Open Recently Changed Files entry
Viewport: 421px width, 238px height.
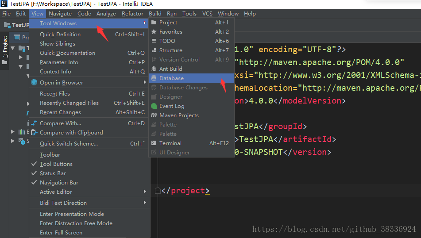[89, 103]
